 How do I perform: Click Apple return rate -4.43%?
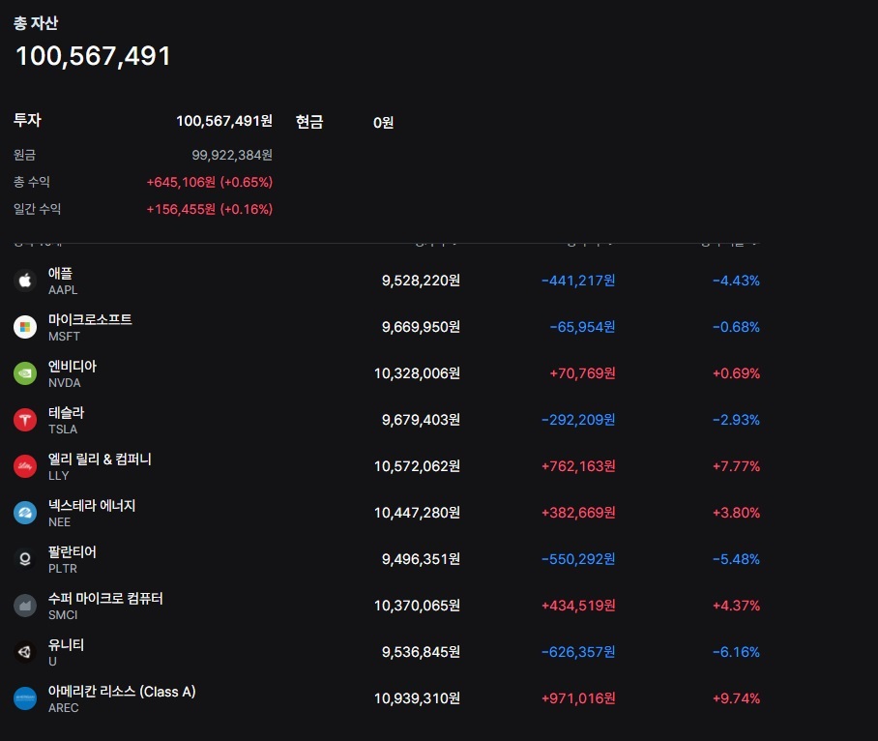click(x=736, y=281)
